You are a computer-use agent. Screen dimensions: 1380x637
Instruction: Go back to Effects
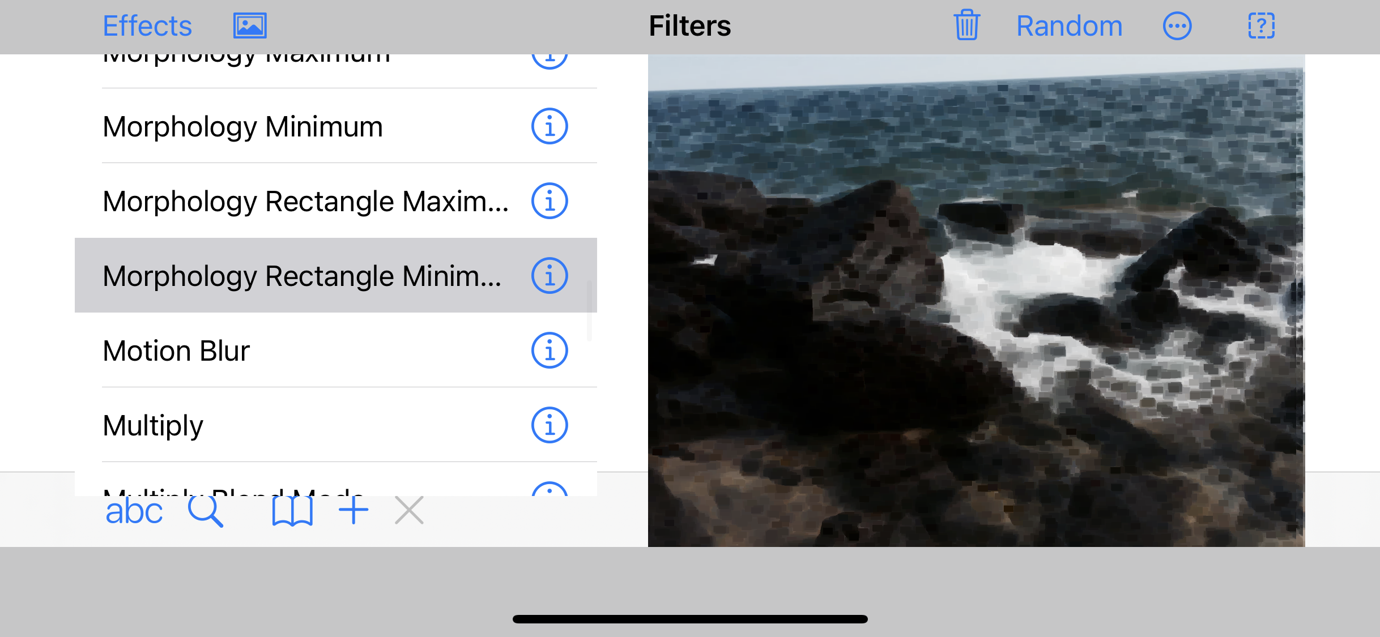point(147,26)
